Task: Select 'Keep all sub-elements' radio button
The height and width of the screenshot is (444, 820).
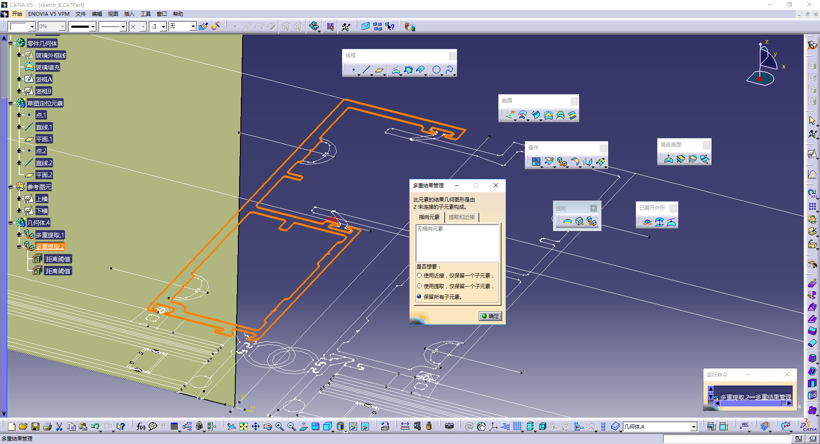Action: 419,297
